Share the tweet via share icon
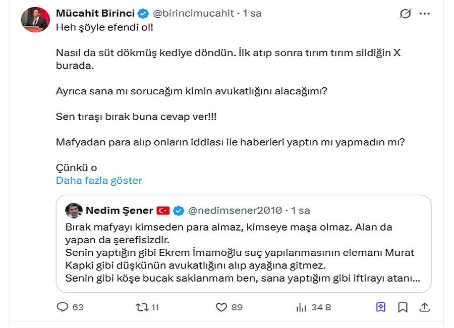Screen dimensions: 454x328 click(x=425, y=307)
